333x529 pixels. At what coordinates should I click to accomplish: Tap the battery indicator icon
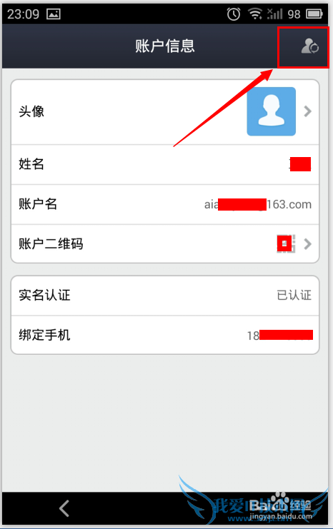314,14
